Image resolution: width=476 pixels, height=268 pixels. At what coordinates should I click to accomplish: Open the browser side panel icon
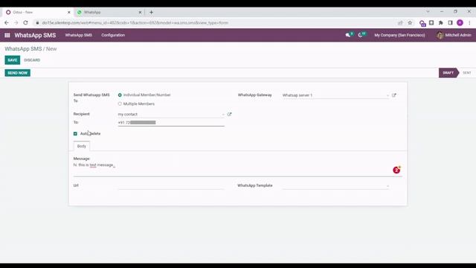coord(450,23)
